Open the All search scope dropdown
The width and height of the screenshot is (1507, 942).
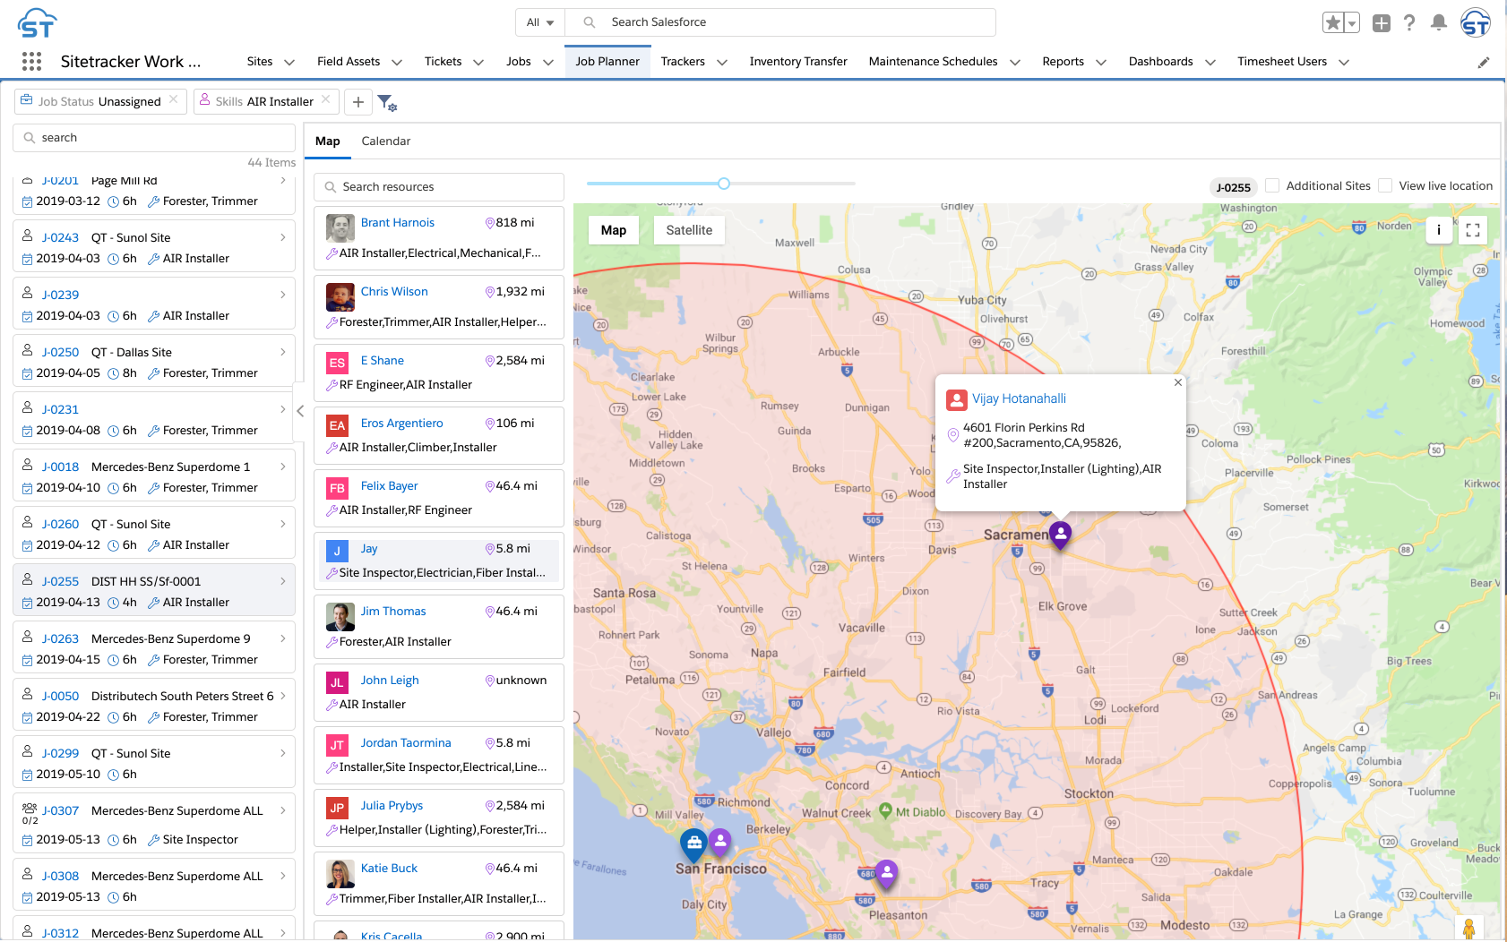pos(540,22)
